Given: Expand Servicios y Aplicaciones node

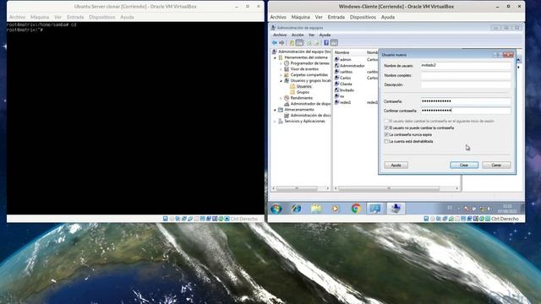Looking at the screenshot, I should 276,122.
